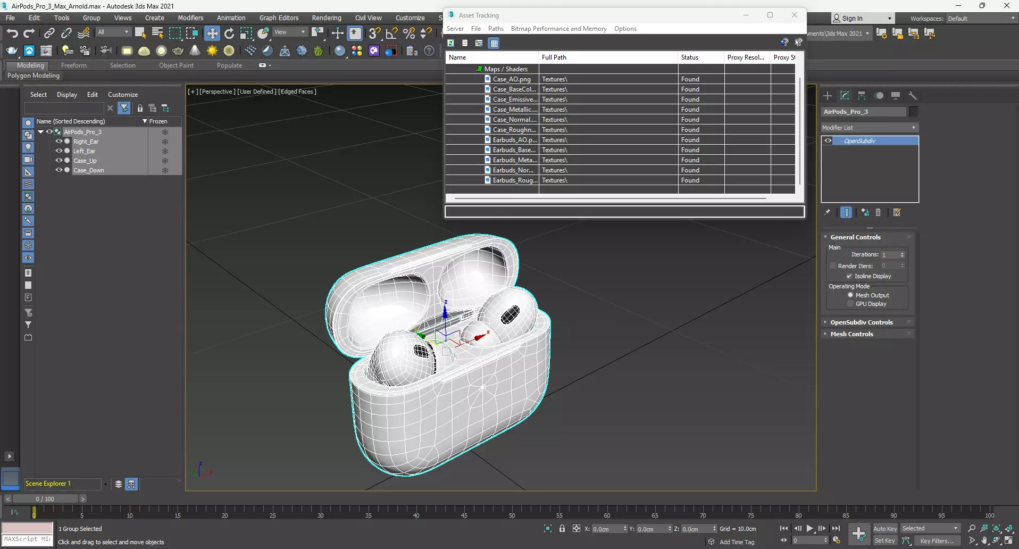
Task: Open the Create command panel tab
Action: [828, 96]
